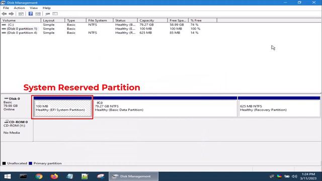322x181 pixels.
Task: Click the blue Primary partition legend swatch
Action: 30,163
